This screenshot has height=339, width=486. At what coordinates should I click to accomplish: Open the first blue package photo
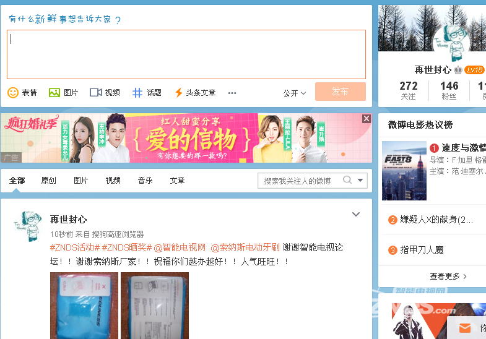click(84, 306)
